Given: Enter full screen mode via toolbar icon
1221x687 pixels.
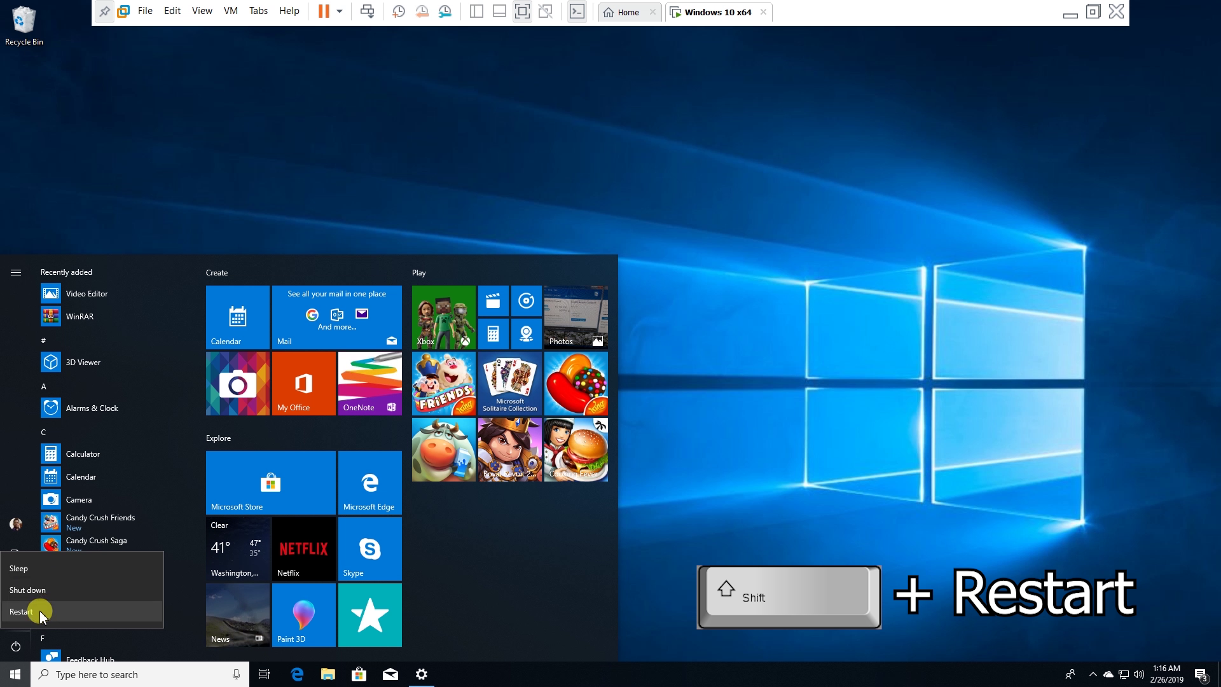Looking at the screenshot, I should (522, 11).
